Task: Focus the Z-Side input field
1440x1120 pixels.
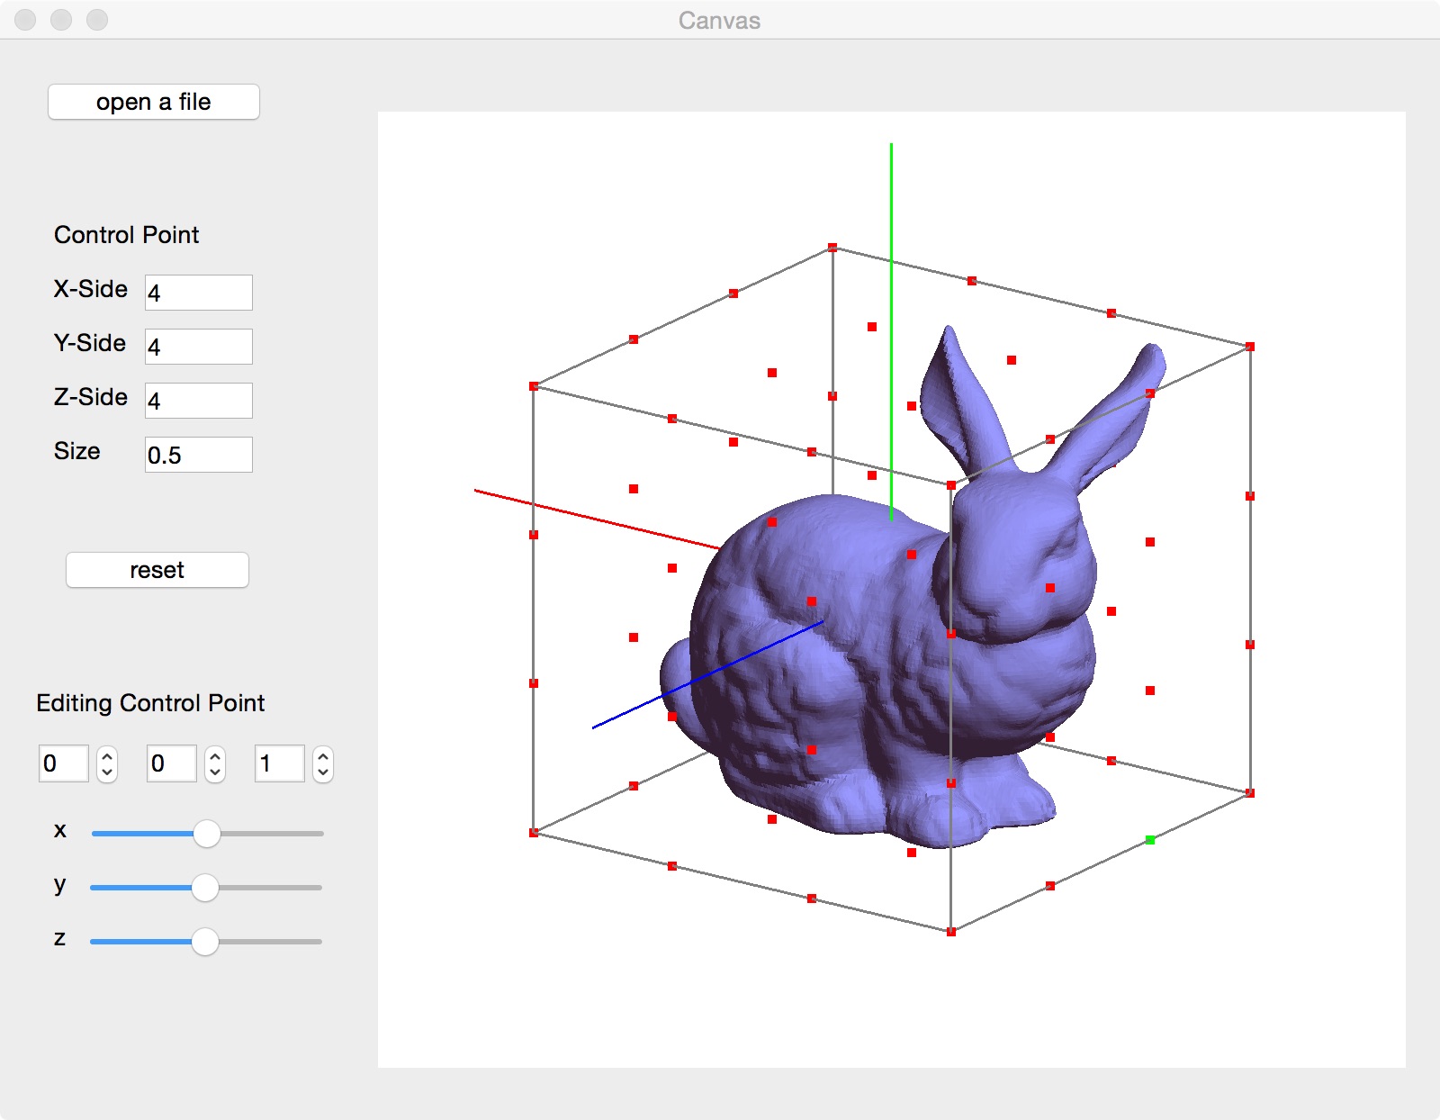Action: tap(199, 401)
